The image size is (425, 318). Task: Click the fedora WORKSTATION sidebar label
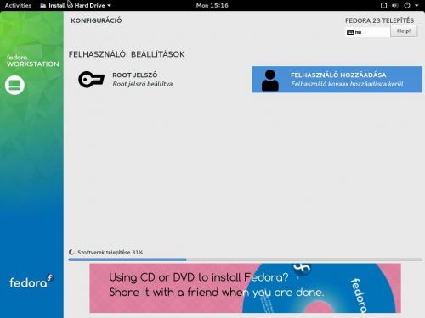click(33, 61)
